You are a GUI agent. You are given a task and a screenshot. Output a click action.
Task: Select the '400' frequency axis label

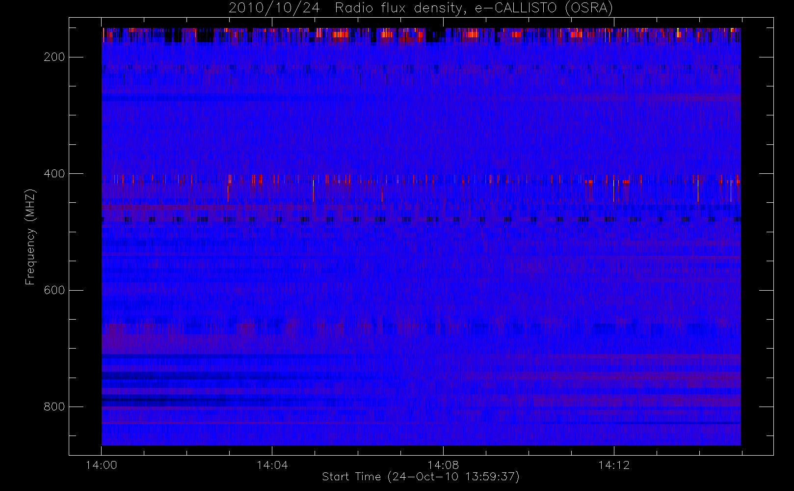tap(54, 174)
